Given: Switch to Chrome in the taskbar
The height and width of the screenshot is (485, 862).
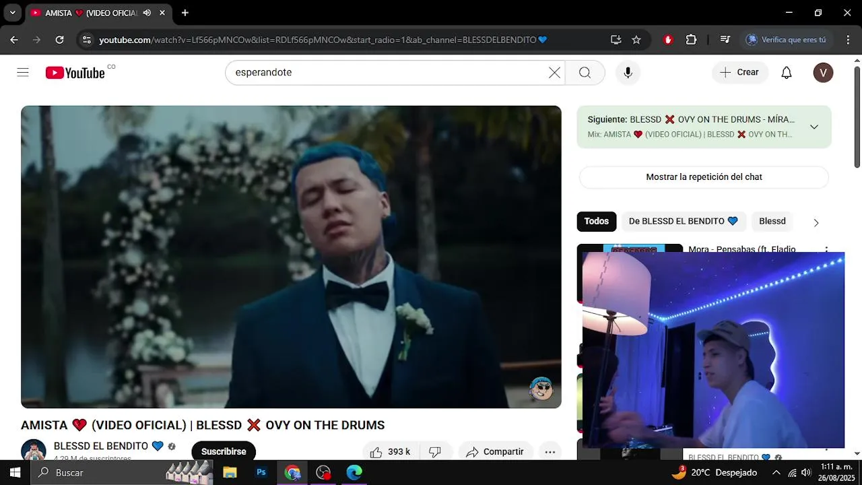Looking at the screenshot, I should point(292,472).
